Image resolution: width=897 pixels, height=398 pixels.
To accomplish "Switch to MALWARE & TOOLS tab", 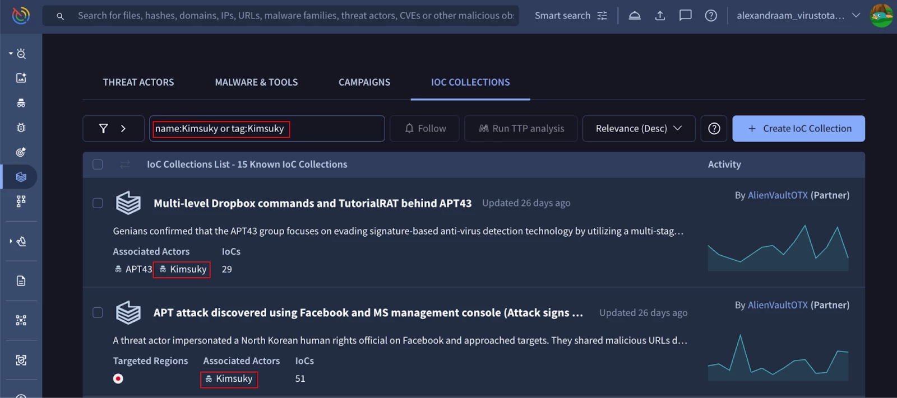I will [x=256, y=82].
